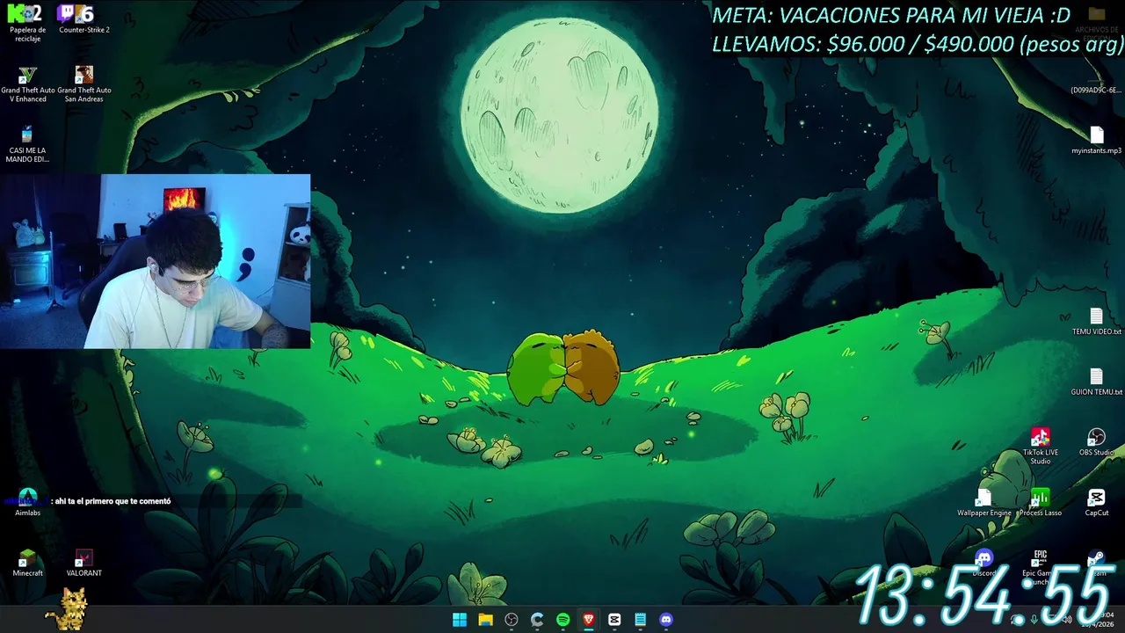Open Discord from the taskbar
The height and width of the screenshot is (633, 1125).
[x=666, y=620]
